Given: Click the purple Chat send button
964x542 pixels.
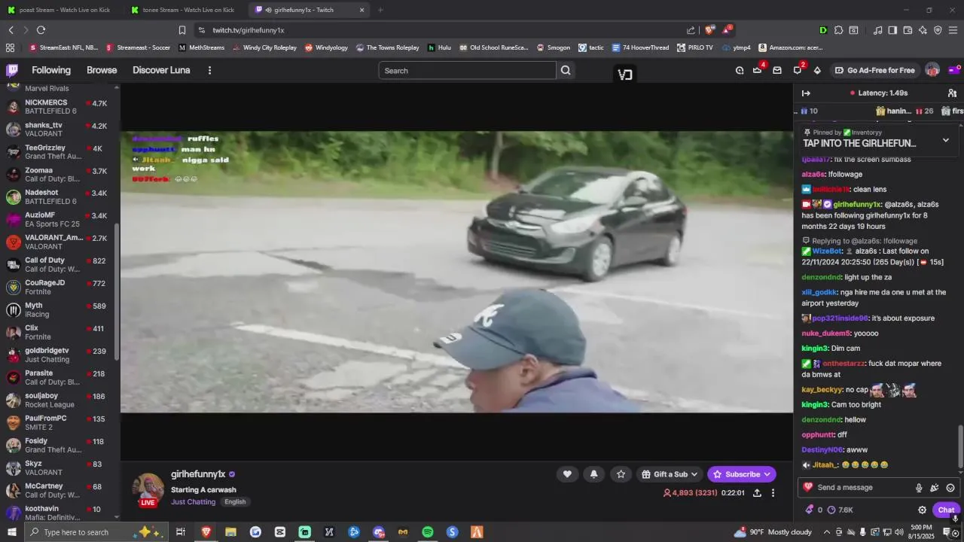Looking at the screenshot, I should 946,510.
